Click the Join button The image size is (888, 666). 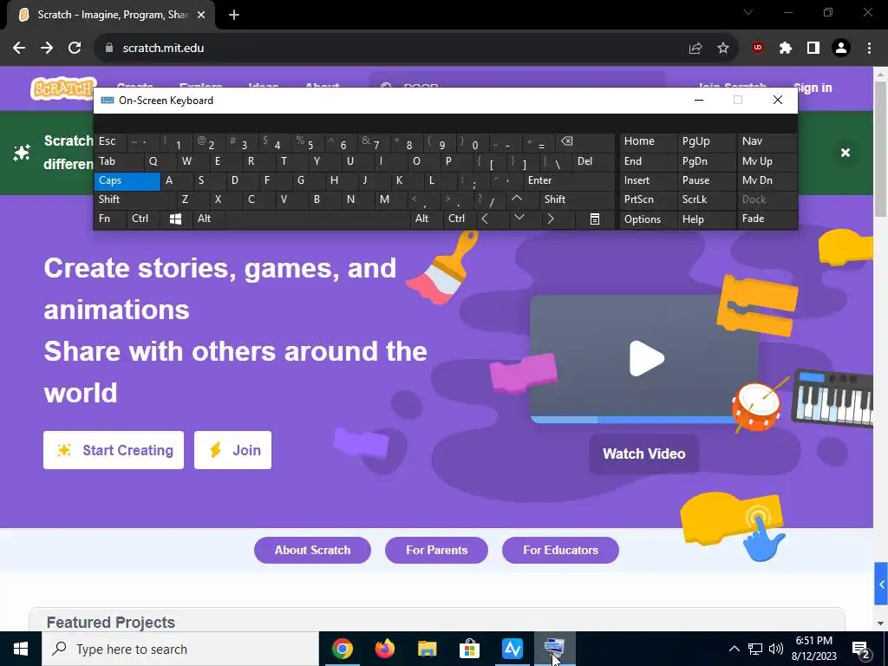tap(232, 450)
